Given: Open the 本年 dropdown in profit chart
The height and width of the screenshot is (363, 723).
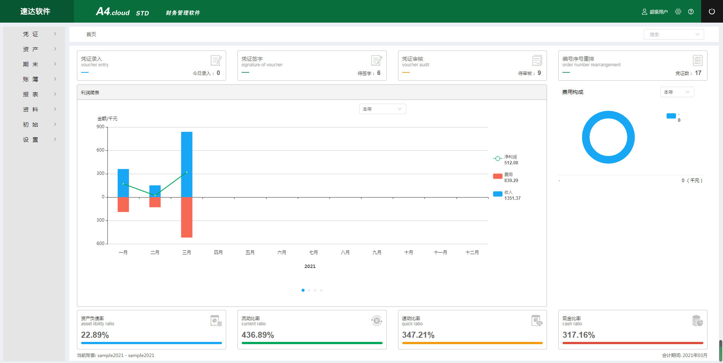Looking at the screenshot, I should (382, 109).
